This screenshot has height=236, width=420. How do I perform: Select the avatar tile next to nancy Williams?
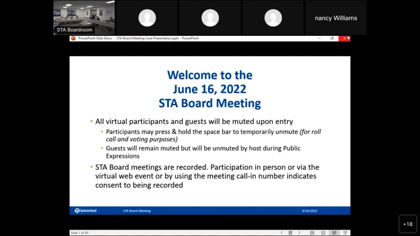pyautogui.click(x=273, y=17)
